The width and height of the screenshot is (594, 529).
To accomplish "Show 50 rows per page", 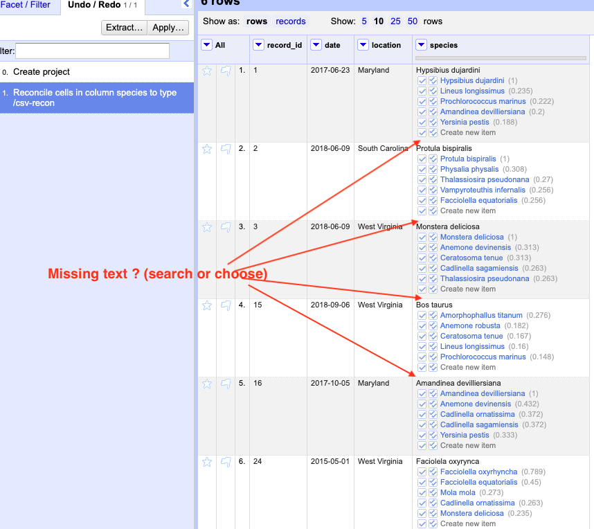I will pos(413,21).
